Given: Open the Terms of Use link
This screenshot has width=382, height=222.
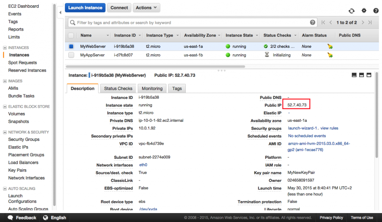Looking at the screenshot, I should [x=362, y=218].
